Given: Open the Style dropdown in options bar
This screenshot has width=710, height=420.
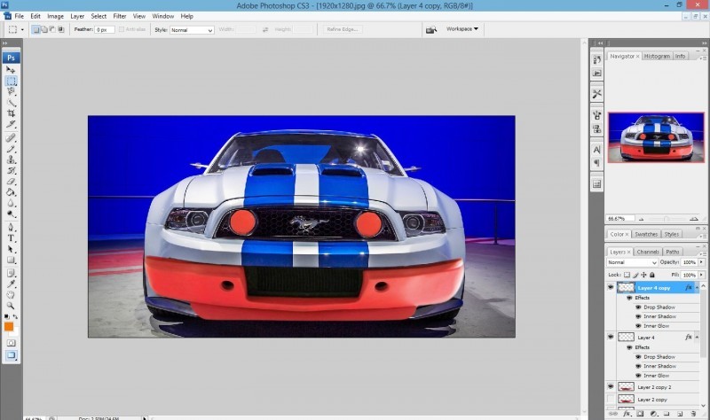Looking at the screenshot, I should coord(192,30).
